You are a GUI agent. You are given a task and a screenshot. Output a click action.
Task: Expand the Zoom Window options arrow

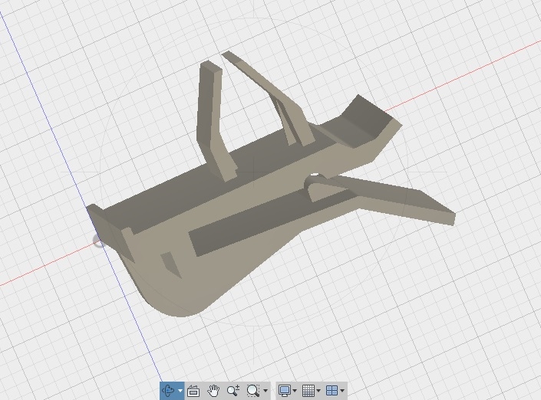click(x=266, y=391)
